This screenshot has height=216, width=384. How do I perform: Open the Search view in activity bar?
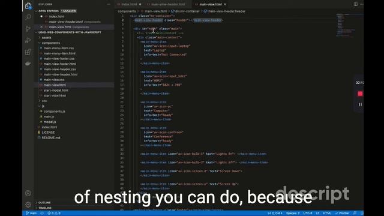[x=28, y=17]
